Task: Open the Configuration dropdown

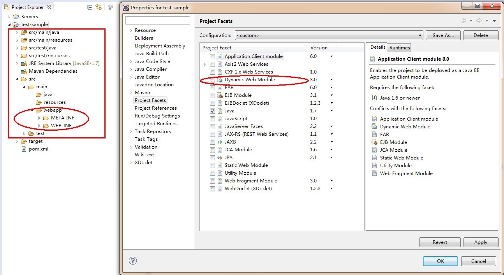Action: pyautogui.click(x=420, y=35)
